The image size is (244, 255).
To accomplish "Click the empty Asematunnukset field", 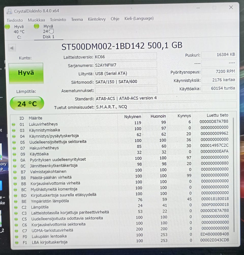I will coord(126,90).
